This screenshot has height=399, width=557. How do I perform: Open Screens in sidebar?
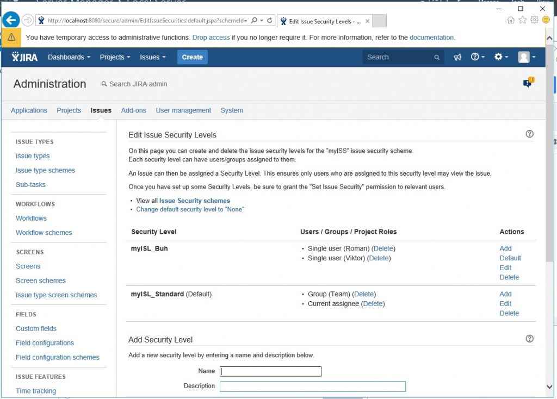pyautogui.click(x=28, y=266)
